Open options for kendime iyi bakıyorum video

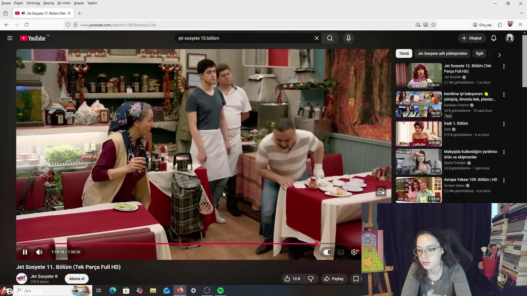point(504,95)
